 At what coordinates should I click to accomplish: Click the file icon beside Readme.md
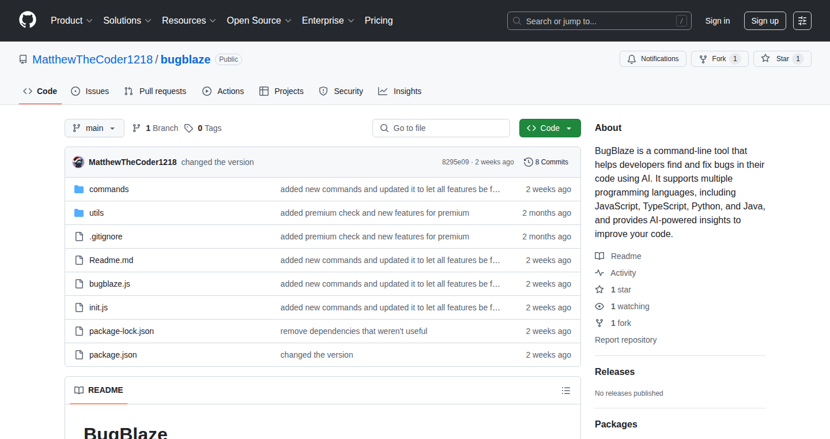click(x=79, y=260)
